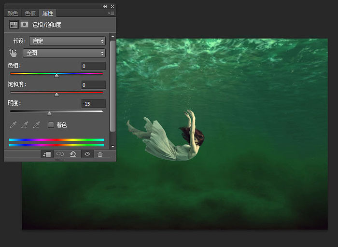338x247 pixels.
Task: Click the view previous state icon
Action: (x=60, y=154)
